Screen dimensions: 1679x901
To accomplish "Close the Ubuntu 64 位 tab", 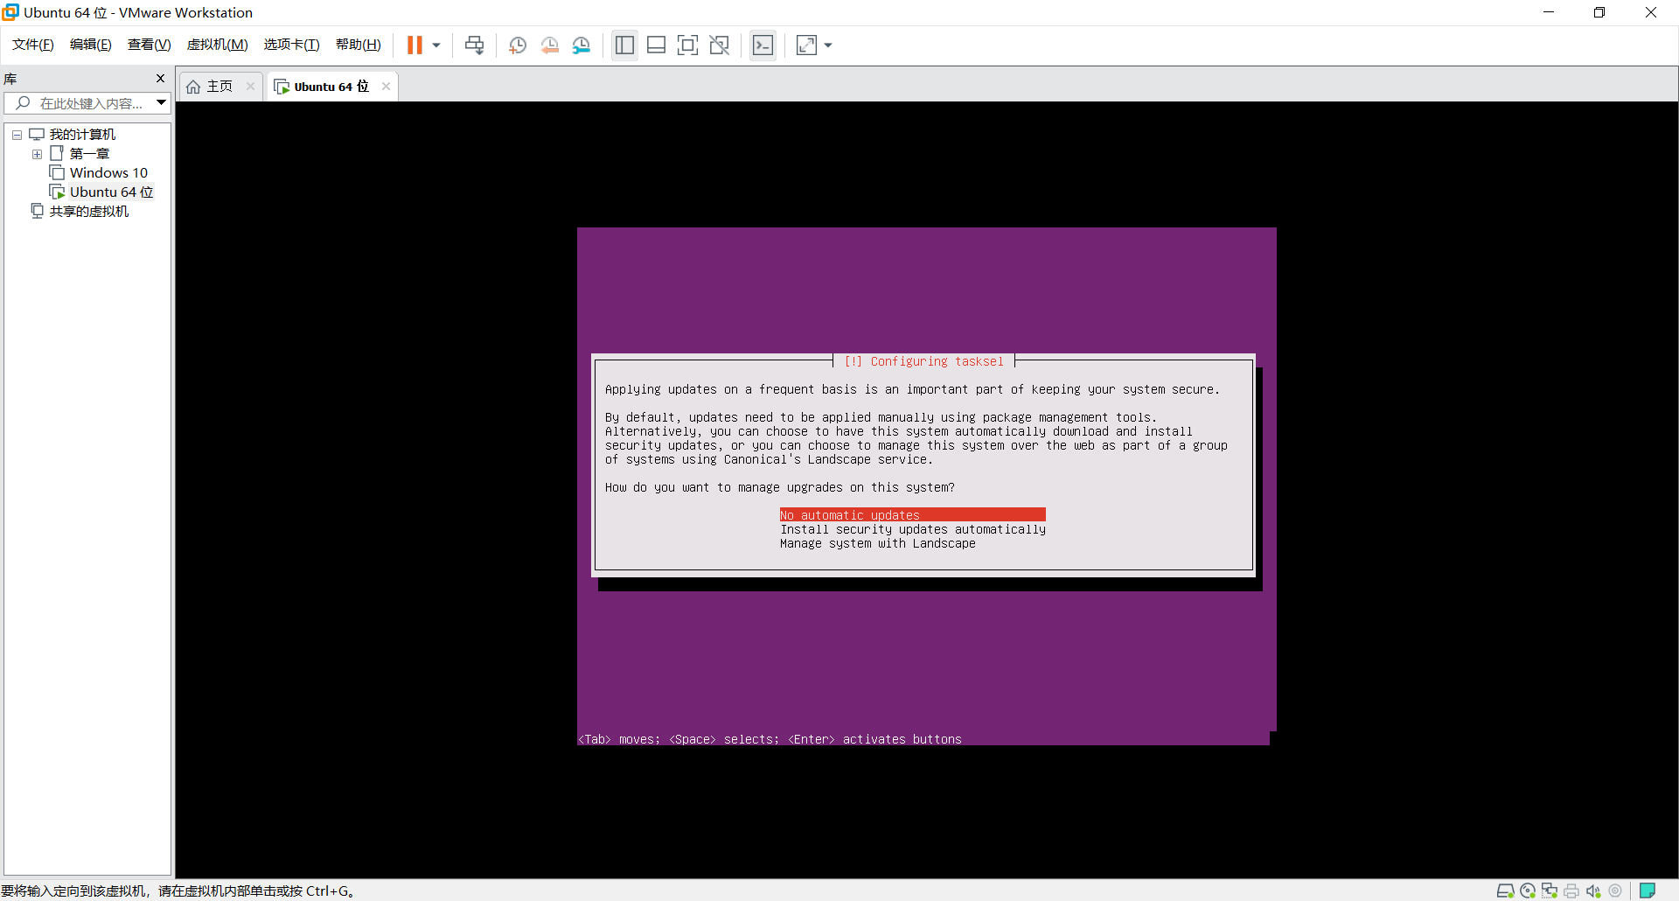I will point(386,87).
